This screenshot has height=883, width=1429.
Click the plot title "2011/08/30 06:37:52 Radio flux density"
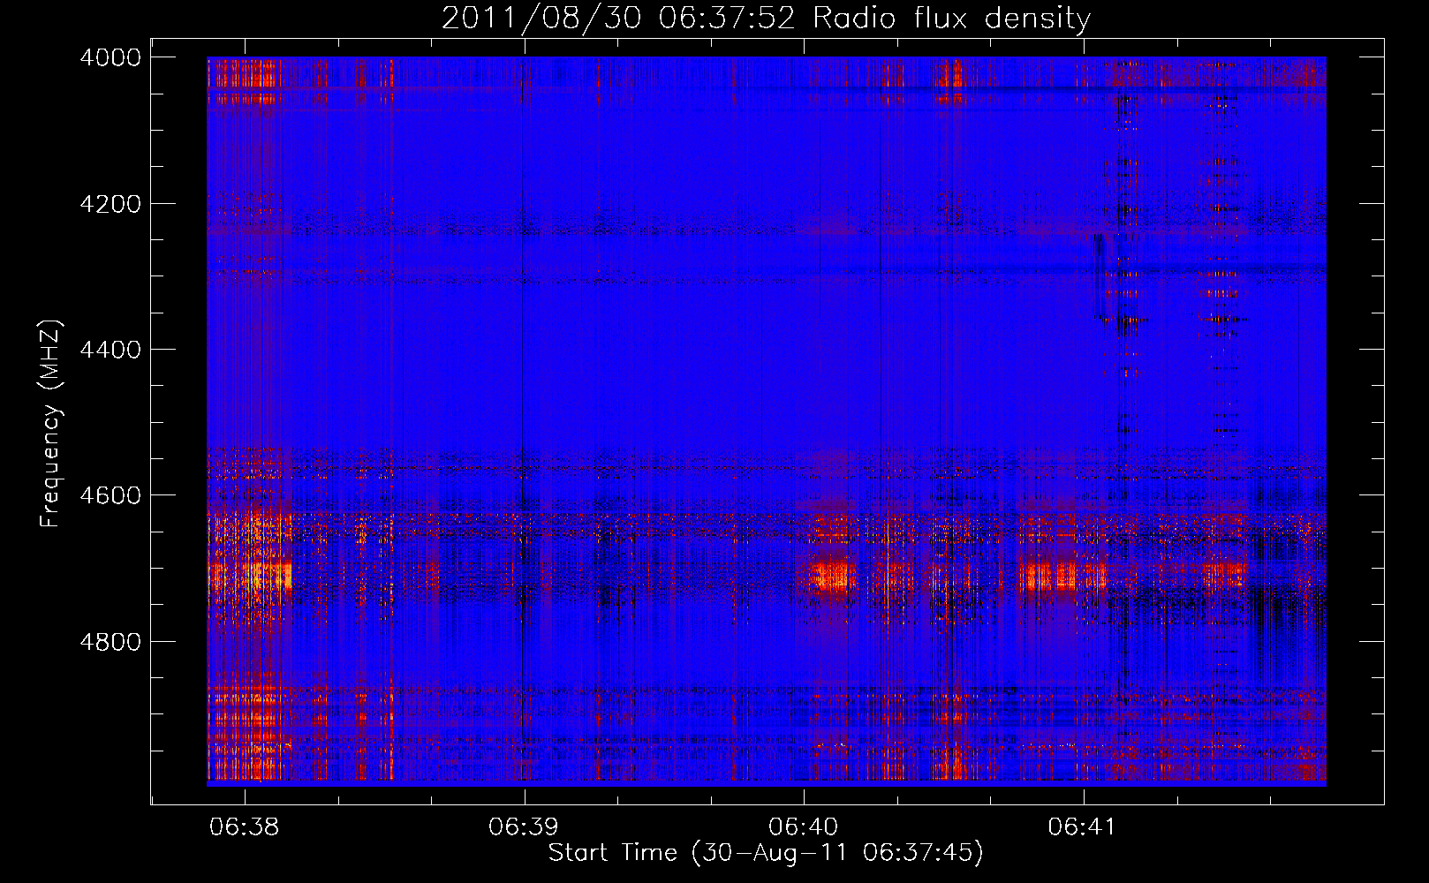click(766, 18)
